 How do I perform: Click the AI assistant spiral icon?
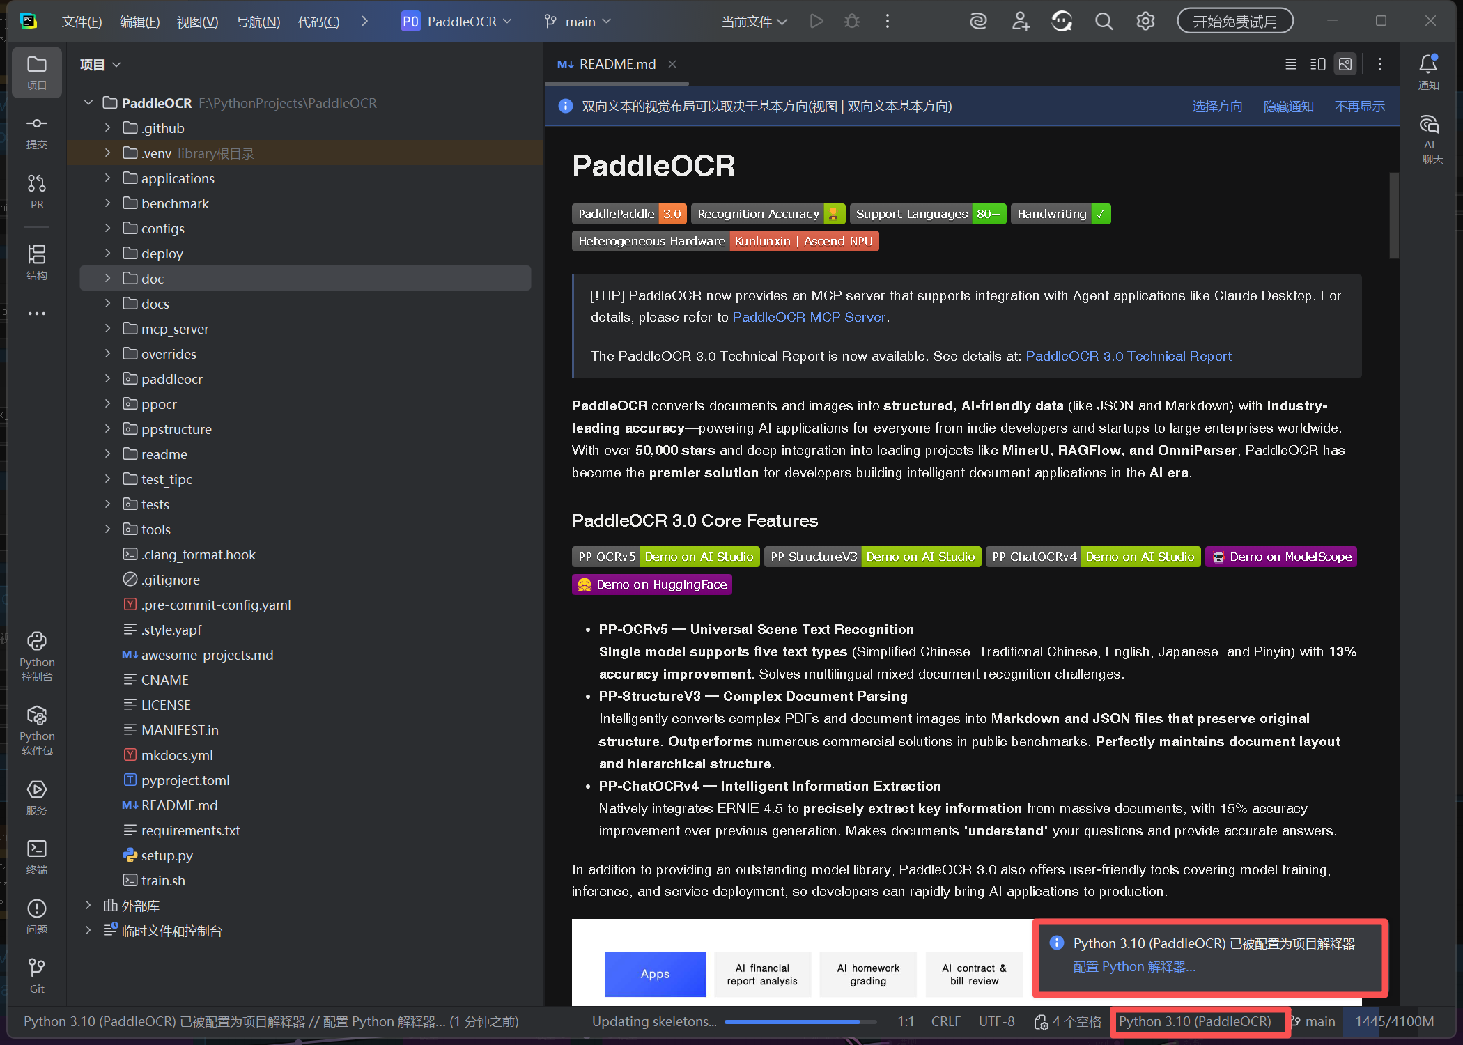[x=978, y=22]
